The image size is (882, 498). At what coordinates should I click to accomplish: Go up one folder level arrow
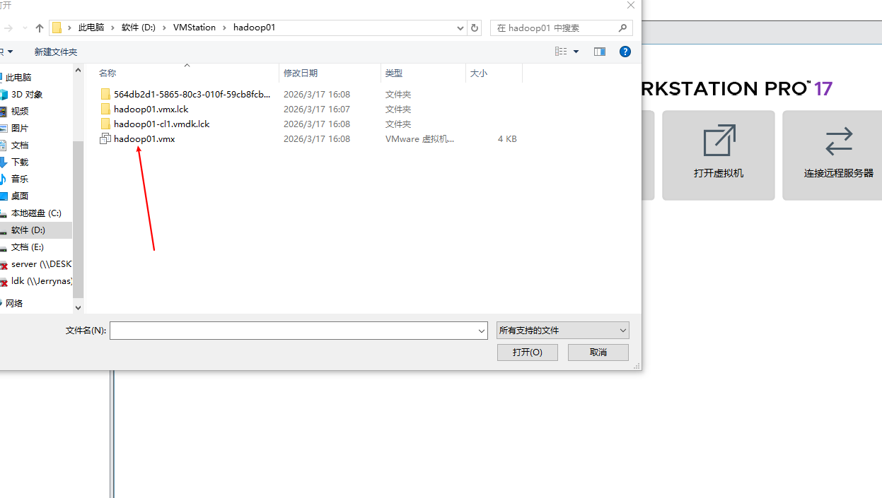pos(40,28)
